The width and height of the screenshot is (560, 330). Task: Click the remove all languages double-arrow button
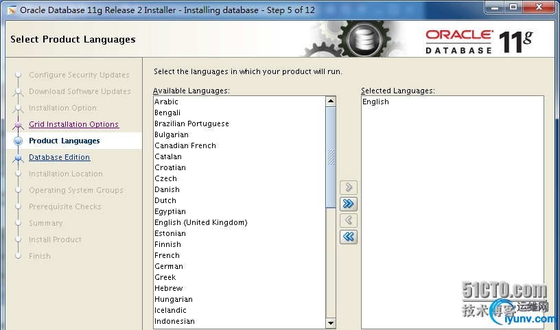(x=349, y=237)
